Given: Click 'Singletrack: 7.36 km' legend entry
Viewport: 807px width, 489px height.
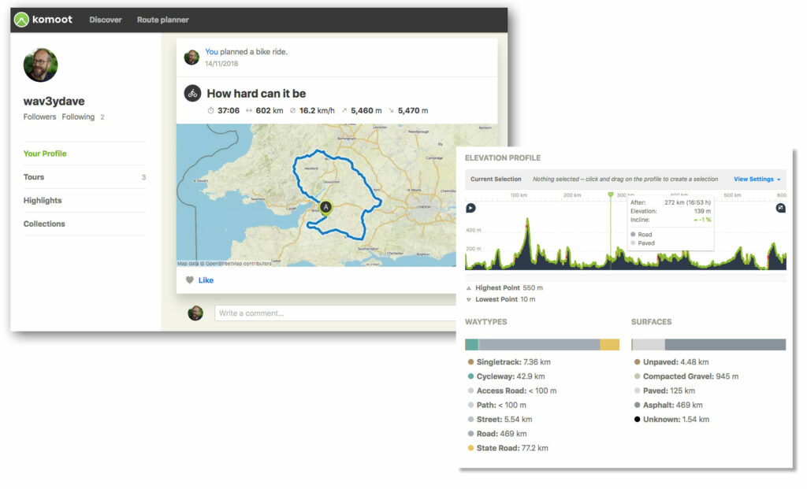Looking at the screenshot, I should 509,362.
